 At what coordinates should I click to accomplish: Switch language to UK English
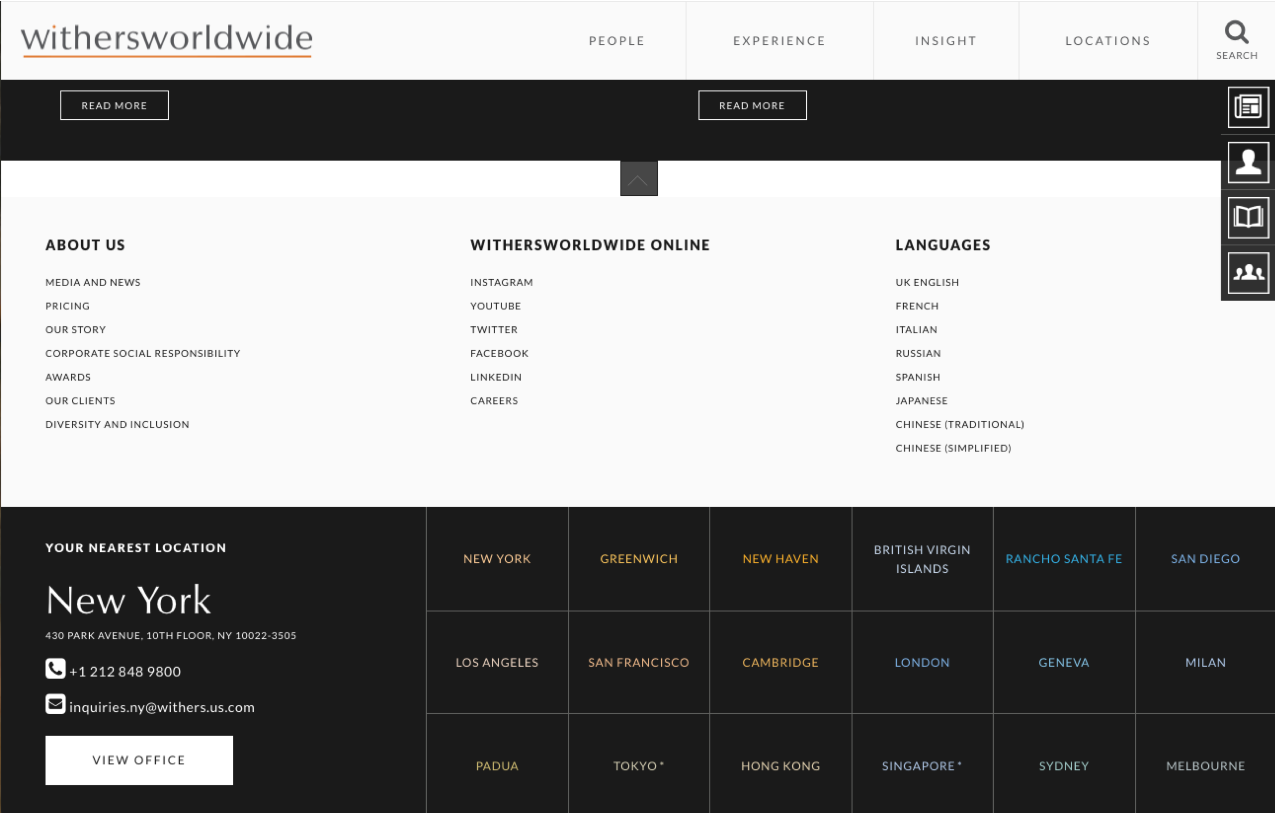(928, 283)
